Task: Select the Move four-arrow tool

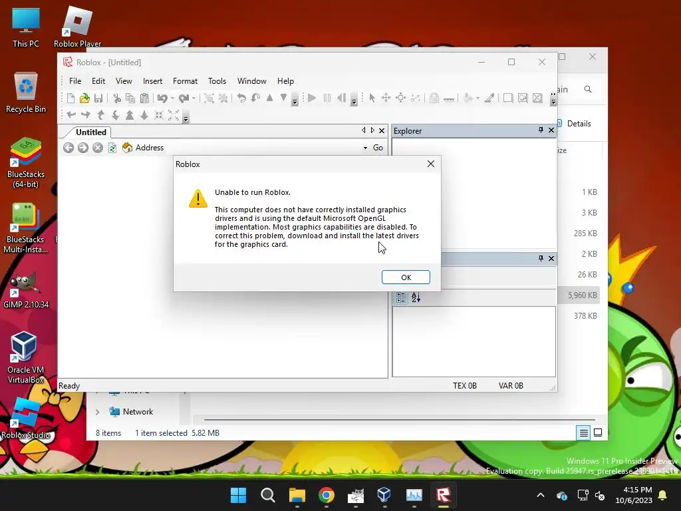Action: coord(386,98)
